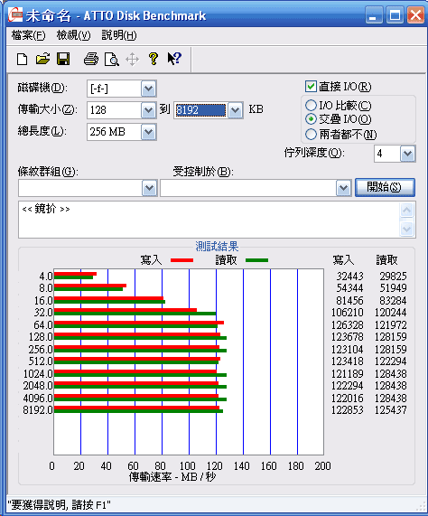The height and width of the screenshot is (516, 428).
Task: Click the red 寫入 legend swatch
Action: coord(181,260)
